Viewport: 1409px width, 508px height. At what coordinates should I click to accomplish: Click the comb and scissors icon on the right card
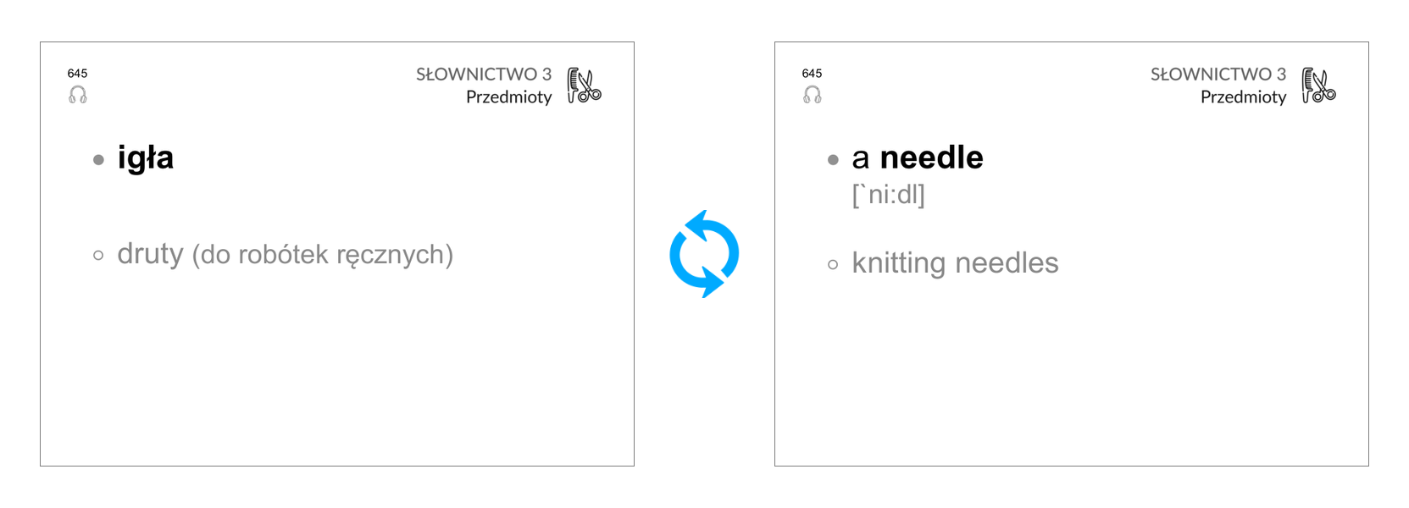click(1318, 86)
